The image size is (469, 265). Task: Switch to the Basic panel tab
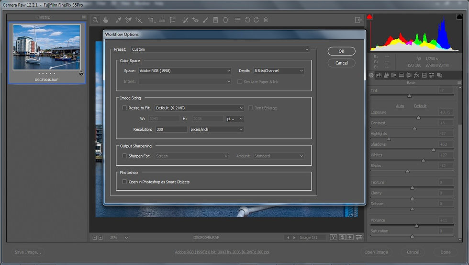371,75
